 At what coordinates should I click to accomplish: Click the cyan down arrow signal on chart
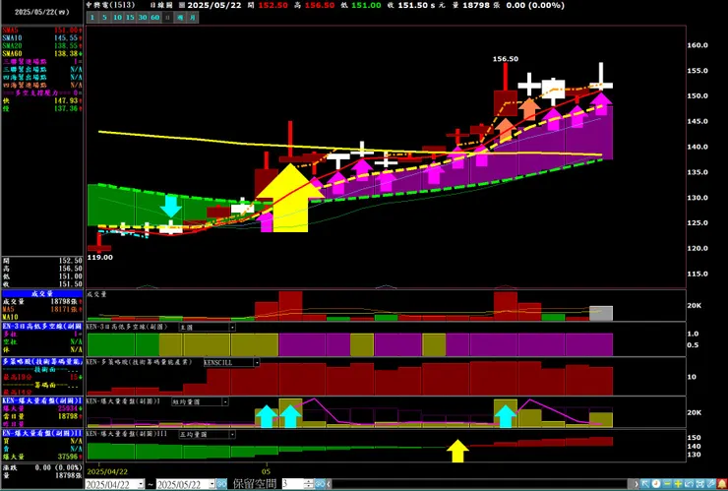click(171, 207)
